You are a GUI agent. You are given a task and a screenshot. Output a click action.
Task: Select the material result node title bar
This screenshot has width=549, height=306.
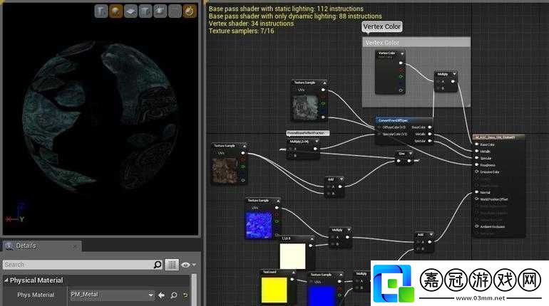(x=499, y=137)
